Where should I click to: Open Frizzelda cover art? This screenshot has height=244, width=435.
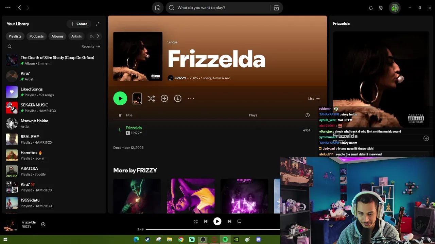tap(138, 57)
